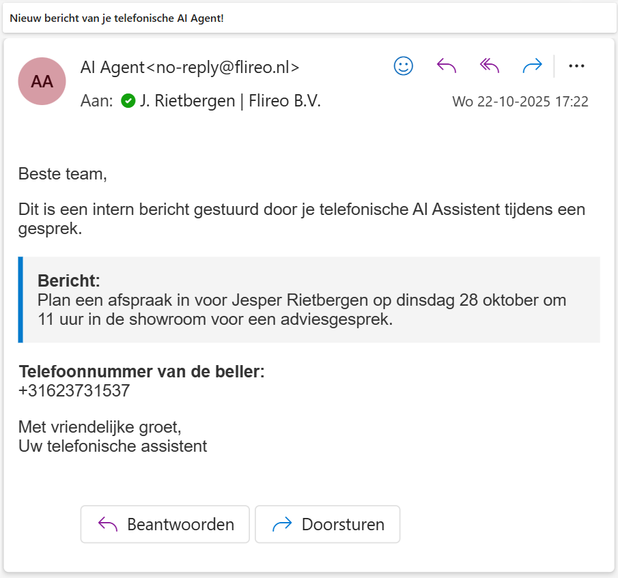Click phone number +31623731537
The height and width of the screenshot is (578, 618).
coord(74,390)
